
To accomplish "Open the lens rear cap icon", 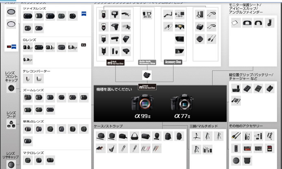I will click(x=11, y=165).
